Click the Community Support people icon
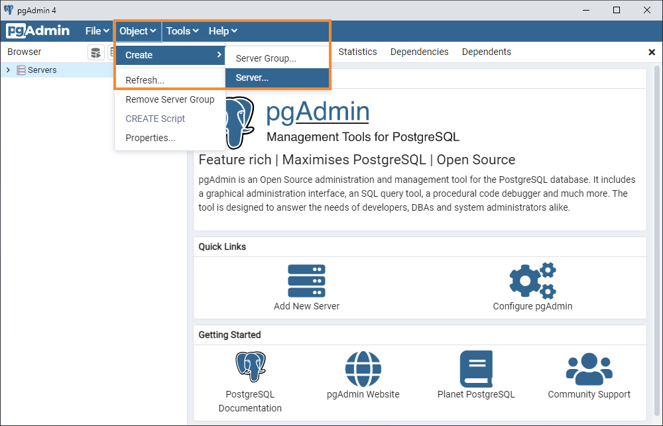This screenshot has height=426, width=663. 589,369
